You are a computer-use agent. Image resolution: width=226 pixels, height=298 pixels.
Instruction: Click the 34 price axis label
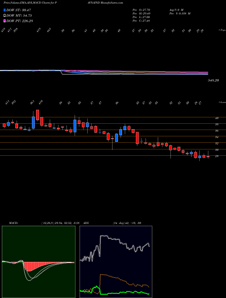pyautogui.click(x=217, y=137)
